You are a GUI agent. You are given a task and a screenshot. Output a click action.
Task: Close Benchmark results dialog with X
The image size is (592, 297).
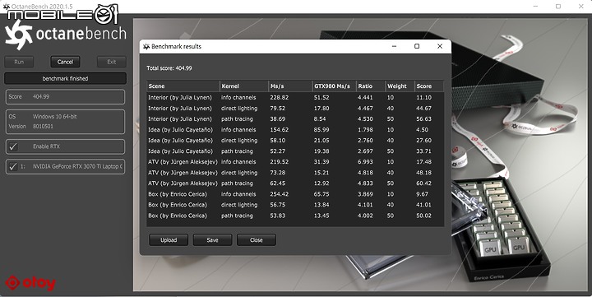click(x=440, y=46)
